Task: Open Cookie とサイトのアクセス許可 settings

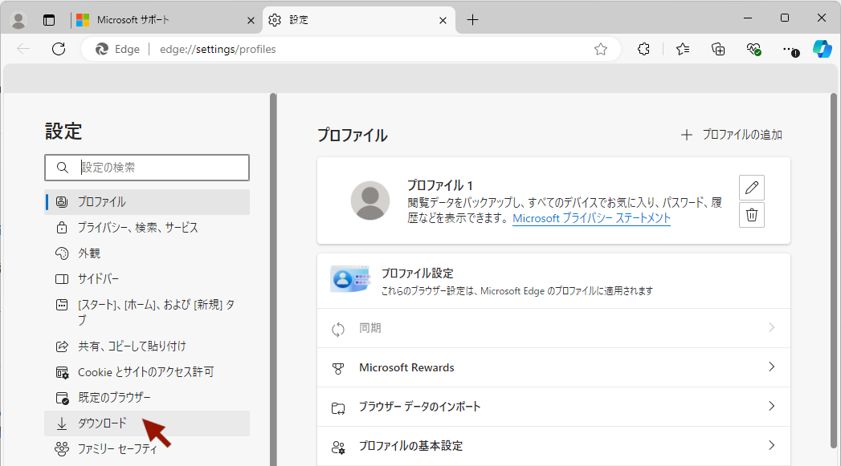Action: (x=147, y=372)
